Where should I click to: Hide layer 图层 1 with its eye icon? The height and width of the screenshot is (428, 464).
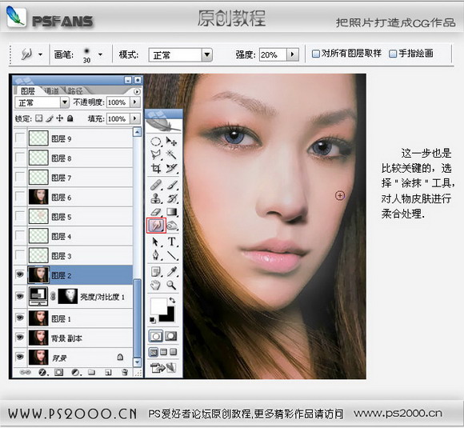coord(20,318)
